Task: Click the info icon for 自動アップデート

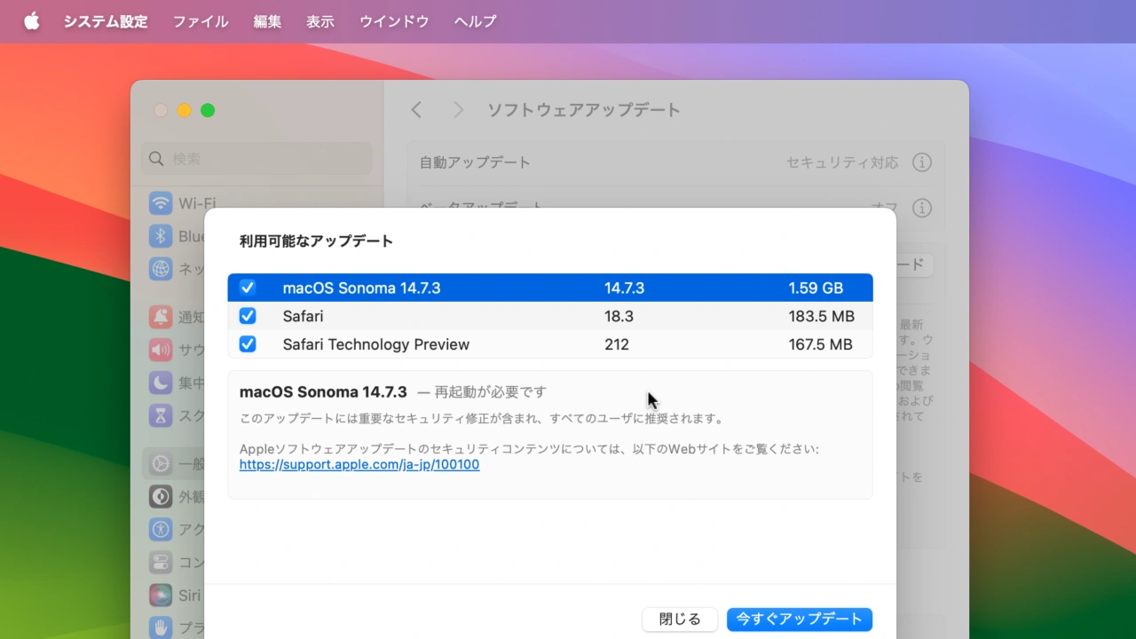Action: (x=922, y=162)
